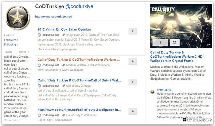Click the plus button beside the Call of Duty 2 Wal... link

tap(133, 82)
